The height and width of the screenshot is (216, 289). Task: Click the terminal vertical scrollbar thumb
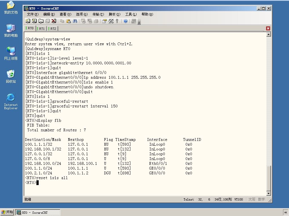269,178
